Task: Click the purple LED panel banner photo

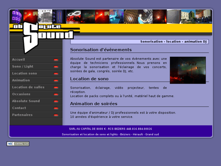Action: click(x=16, y=16)
